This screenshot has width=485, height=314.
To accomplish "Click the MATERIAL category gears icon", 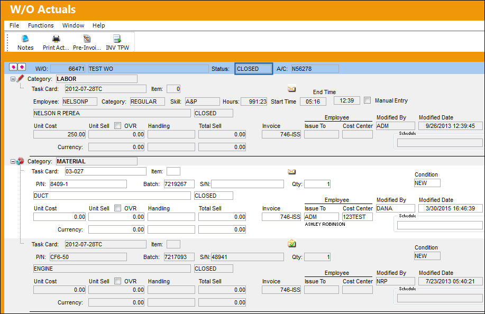I will tap(20, 161).
